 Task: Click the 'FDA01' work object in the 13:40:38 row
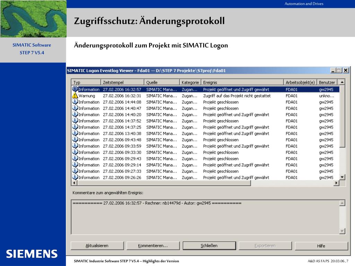coord(292,133)
